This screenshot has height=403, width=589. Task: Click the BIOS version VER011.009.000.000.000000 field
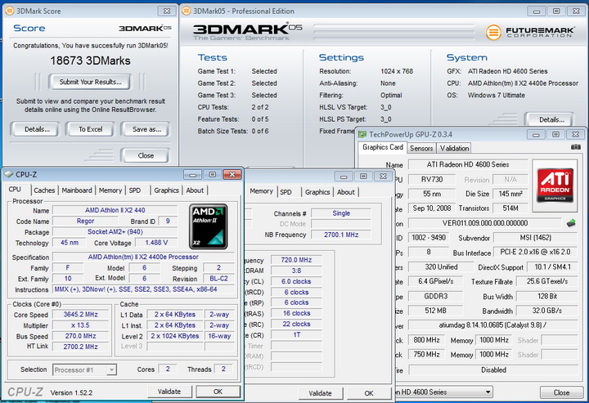pos(485,223)
